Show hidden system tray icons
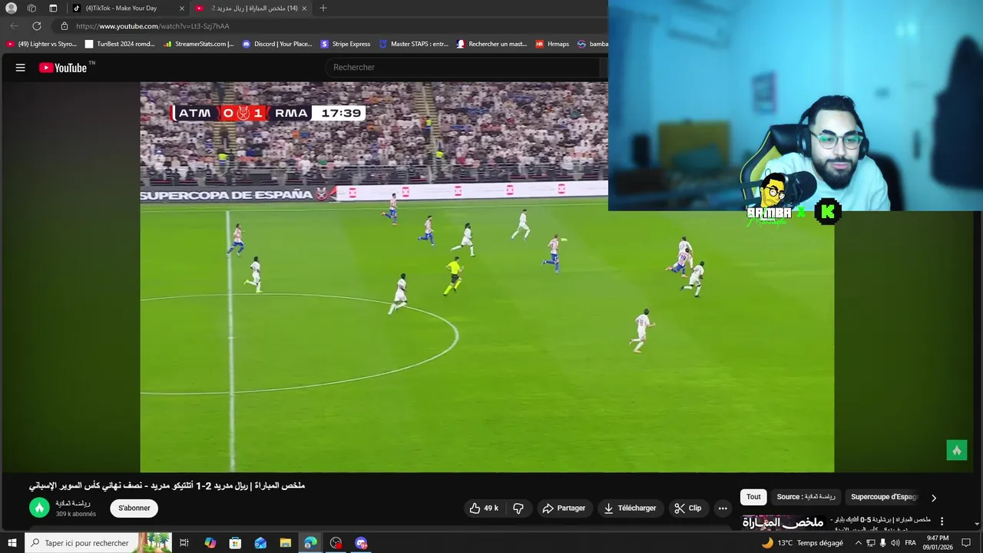The height and width of the screenshot is (553, 983). (x=859, y=543)
